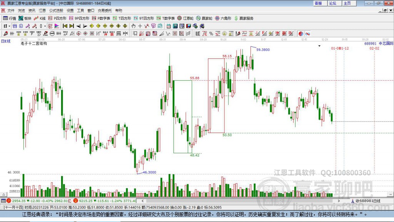
Task: Click the 46.3000 low price label
Action: (150, 172)
